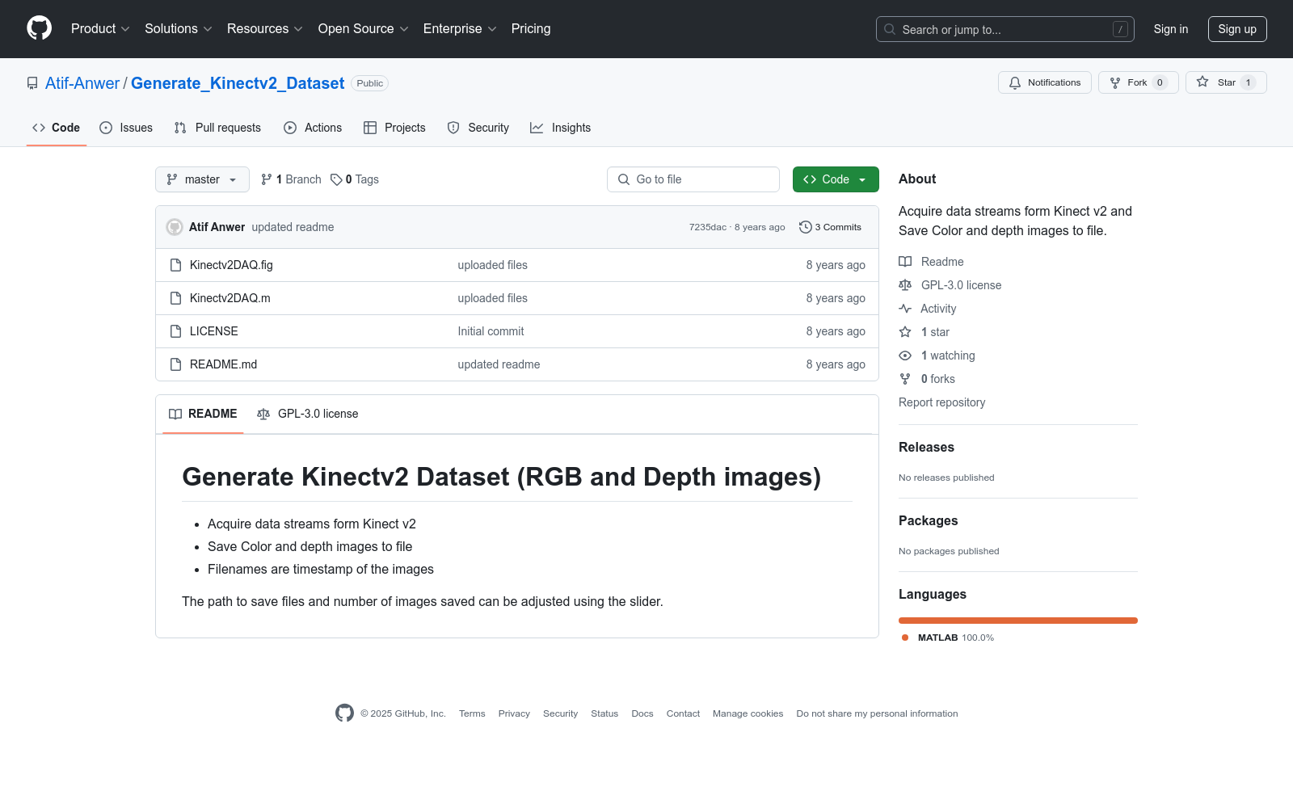Click the GitHub logo in the footer

pyautogui.click(x=344, y=713)
